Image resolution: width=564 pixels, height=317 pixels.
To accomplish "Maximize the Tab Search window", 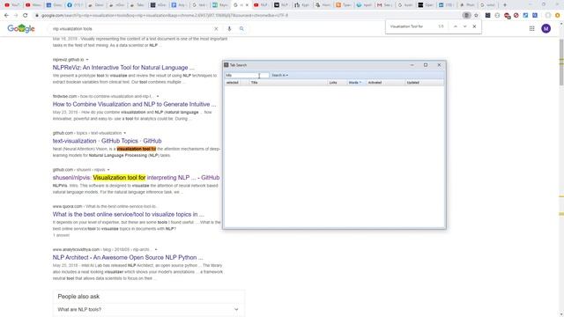I will click(x=426, y=65).
